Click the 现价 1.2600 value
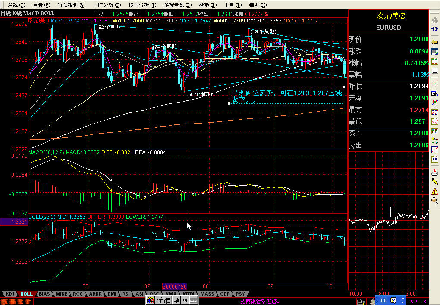Image resolution: width=440 pixels, height=305 pixels. click(x=419, y=39)
